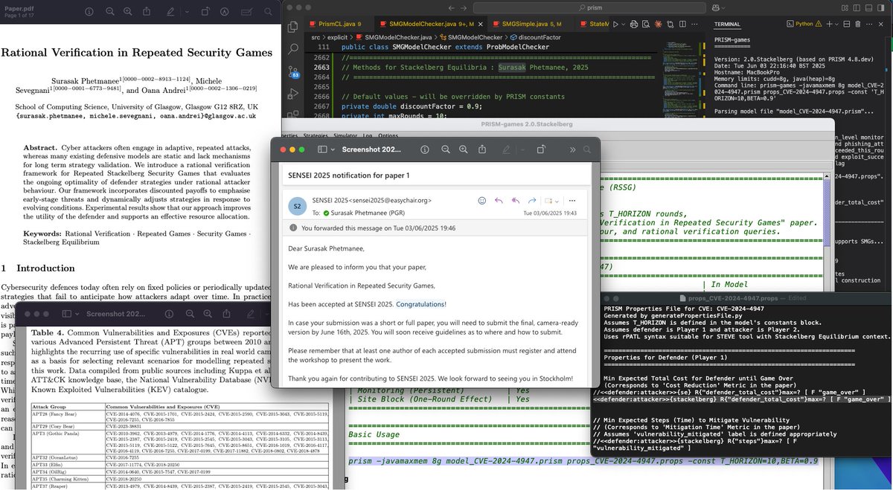The width and height of the screenshot is (893, 490).
Task: Toggle the primary side bar layout icon
Action: point(857,7)
